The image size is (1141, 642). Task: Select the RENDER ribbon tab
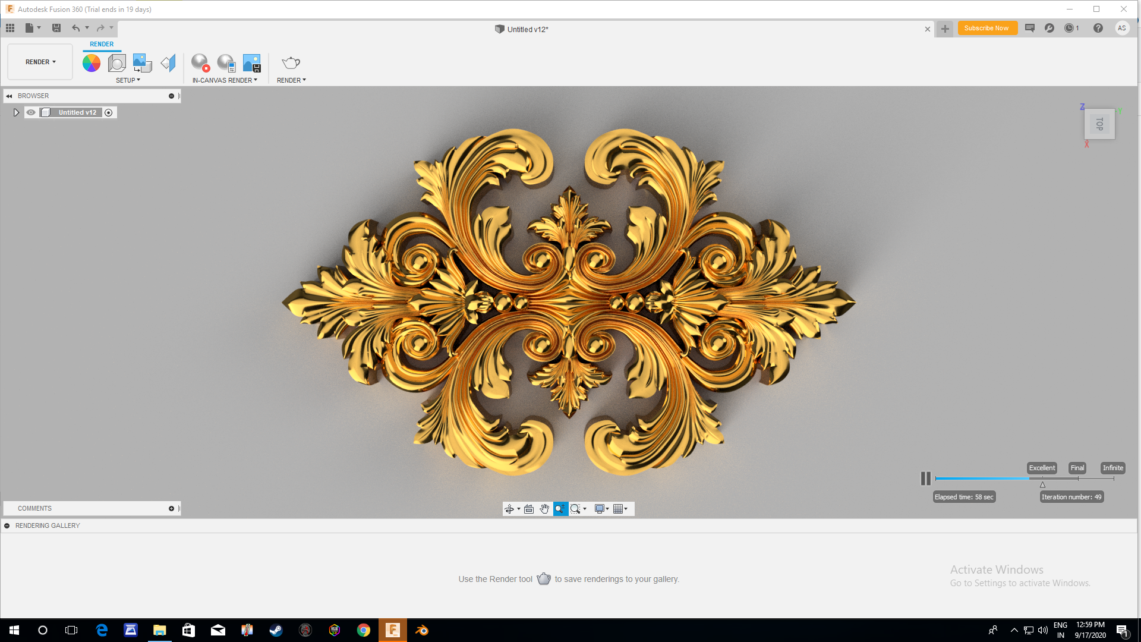(x=102, y=44)
